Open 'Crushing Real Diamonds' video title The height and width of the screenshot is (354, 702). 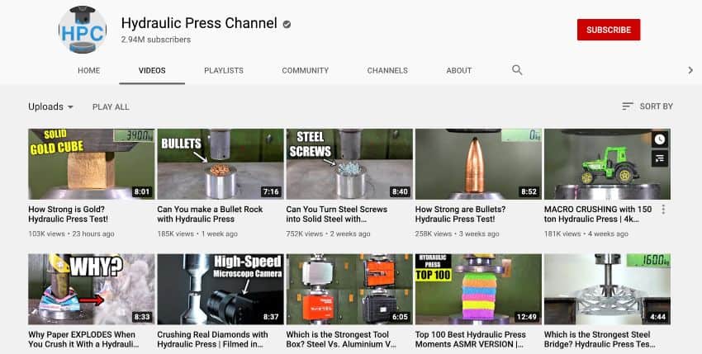click(212, 339)
